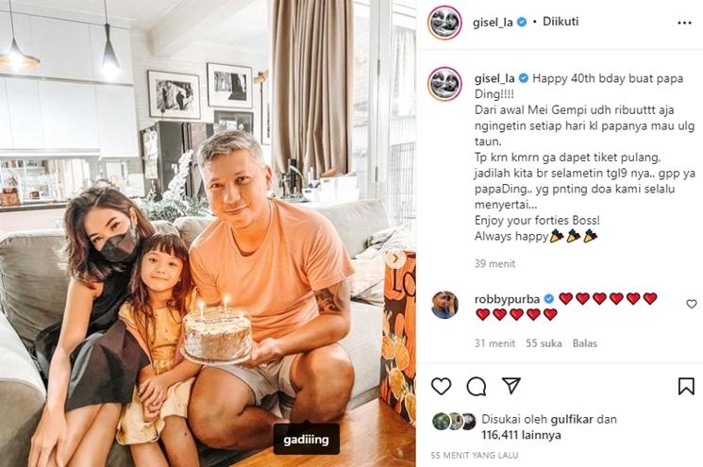Click liker avatars next to Disukai oleh
This screenshot has width=703, height=467.
pos(454,422)
